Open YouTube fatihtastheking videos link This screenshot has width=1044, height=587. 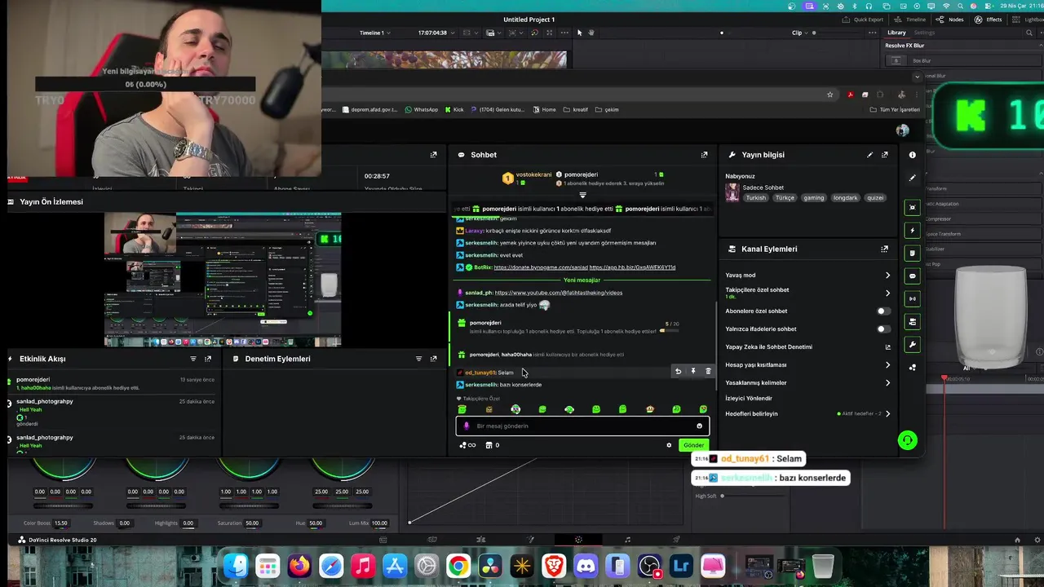(558, 293)
